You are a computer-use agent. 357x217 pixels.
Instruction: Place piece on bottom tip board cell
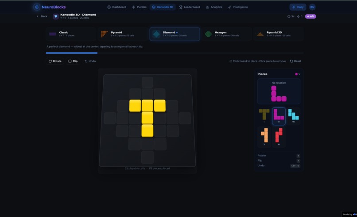(x=147, y=157)
